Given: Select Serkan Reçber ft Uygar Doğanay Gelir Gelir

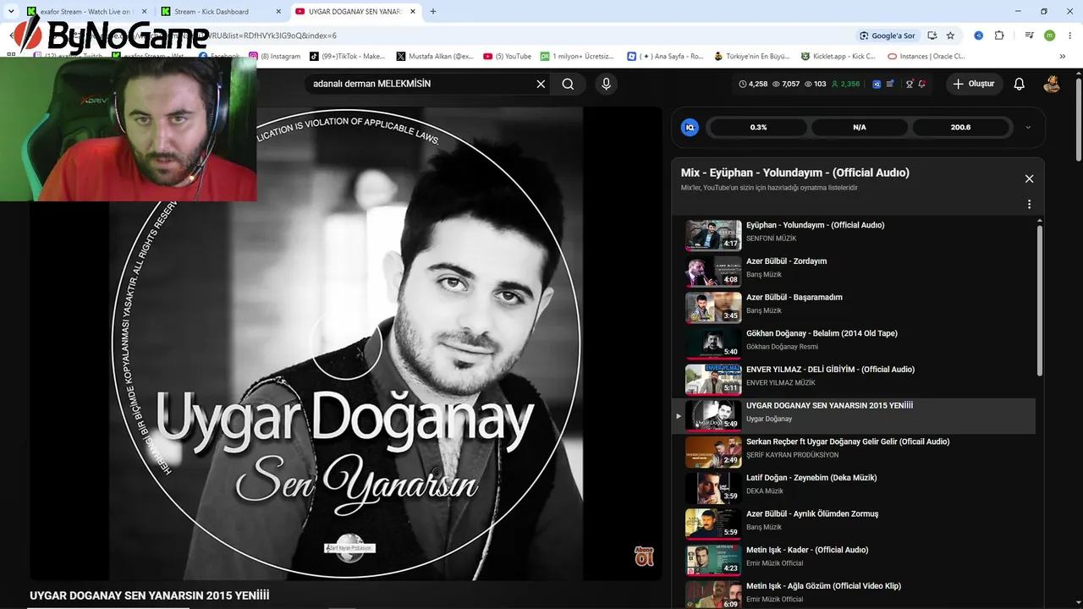Looking at the screenshot, I should tap(855, 452).
